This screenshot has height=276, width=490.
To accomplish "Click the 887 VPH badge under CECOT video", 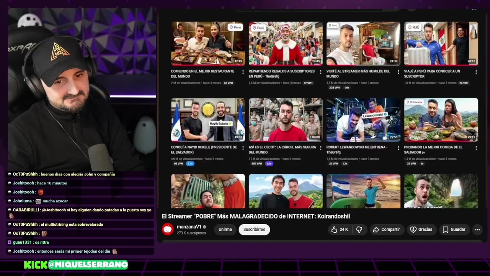I will pyautogui.click(x=256, y=163).
